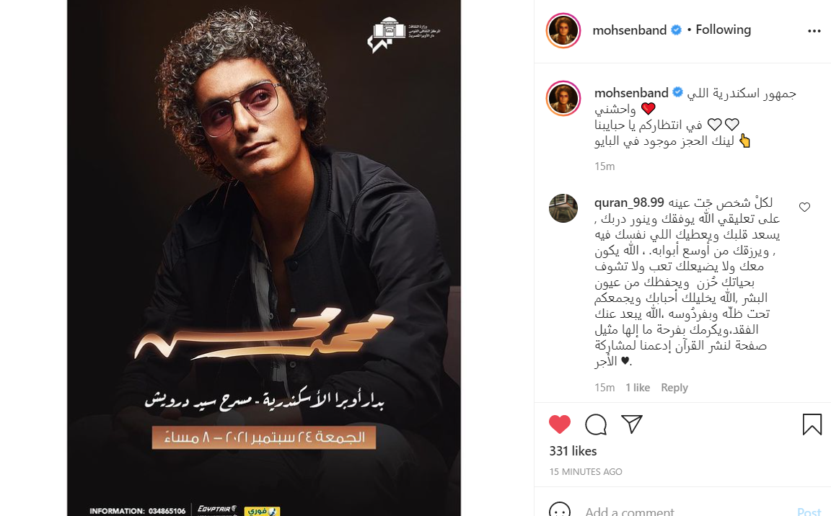831x516 pixels.
Task: Like quran_98.99's comment with small heart
Action: (x=804, y=208)
